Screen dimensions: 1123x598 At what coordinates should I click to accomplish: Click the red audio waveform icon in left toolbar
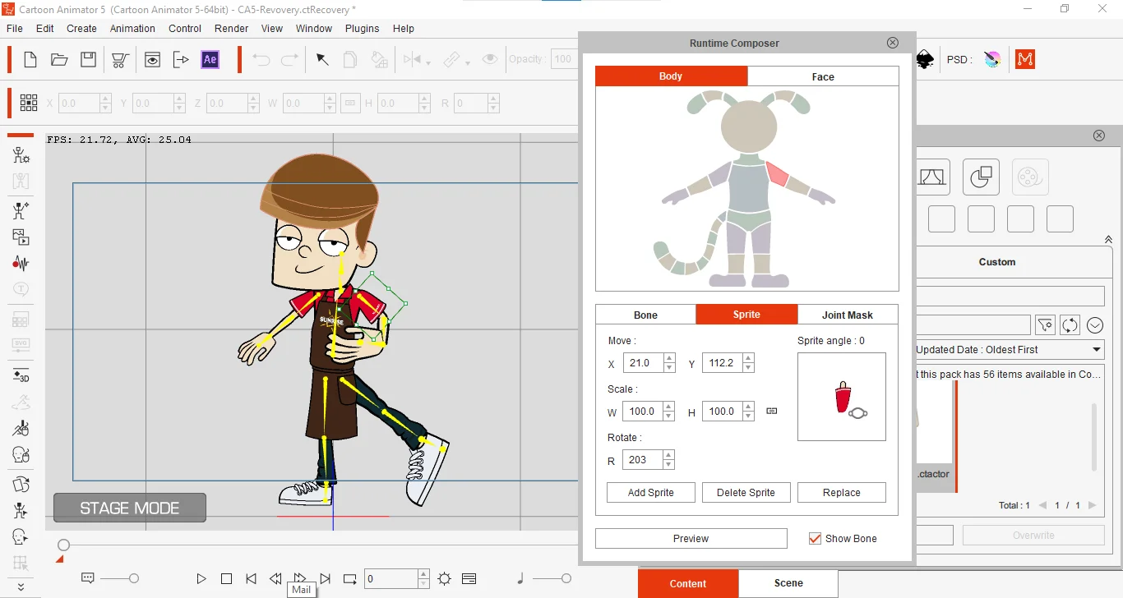click(x=21, y=263)
